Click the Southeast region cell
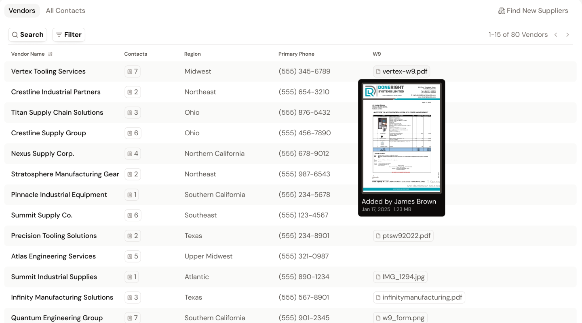 click(x=201, y=215)
